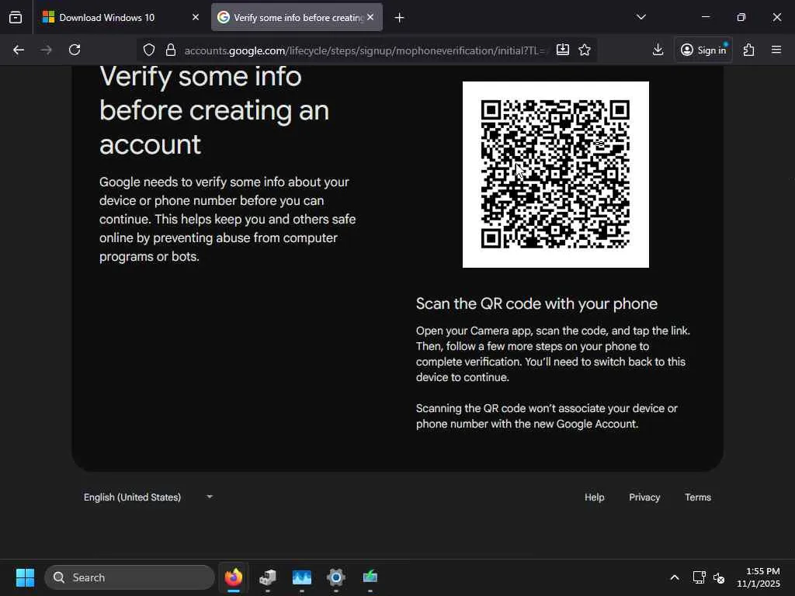Open the Privacy link

point(644,497)
